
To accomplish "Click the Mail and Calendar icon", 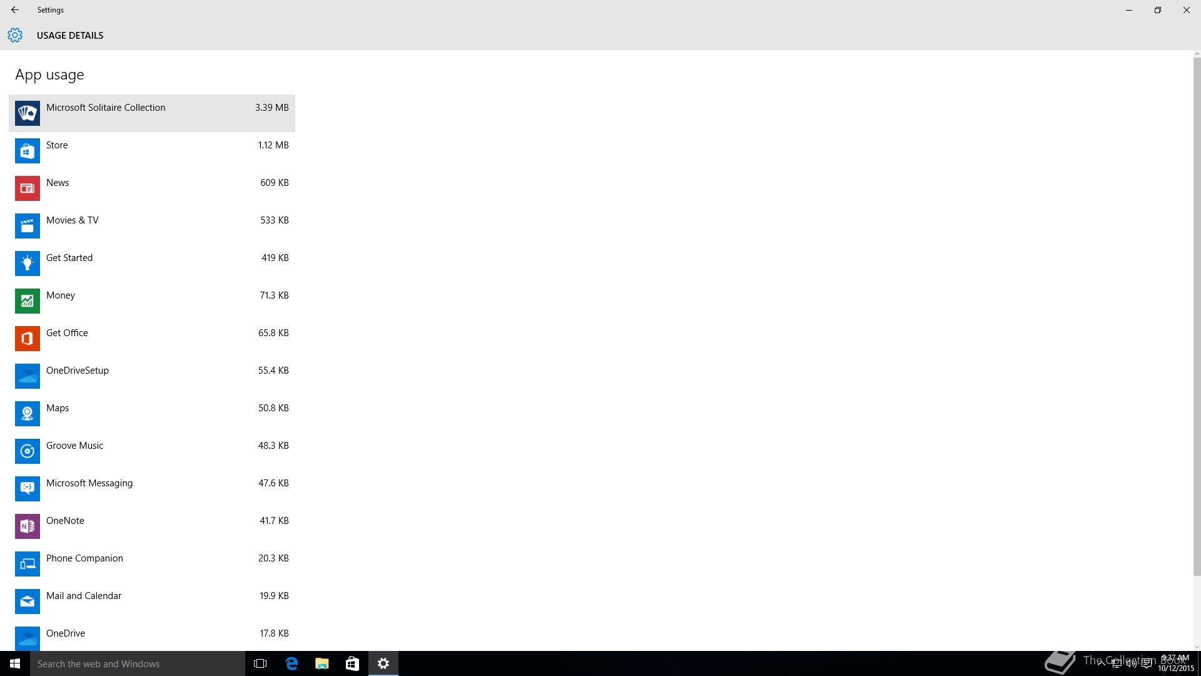I will tap(28, 602).
